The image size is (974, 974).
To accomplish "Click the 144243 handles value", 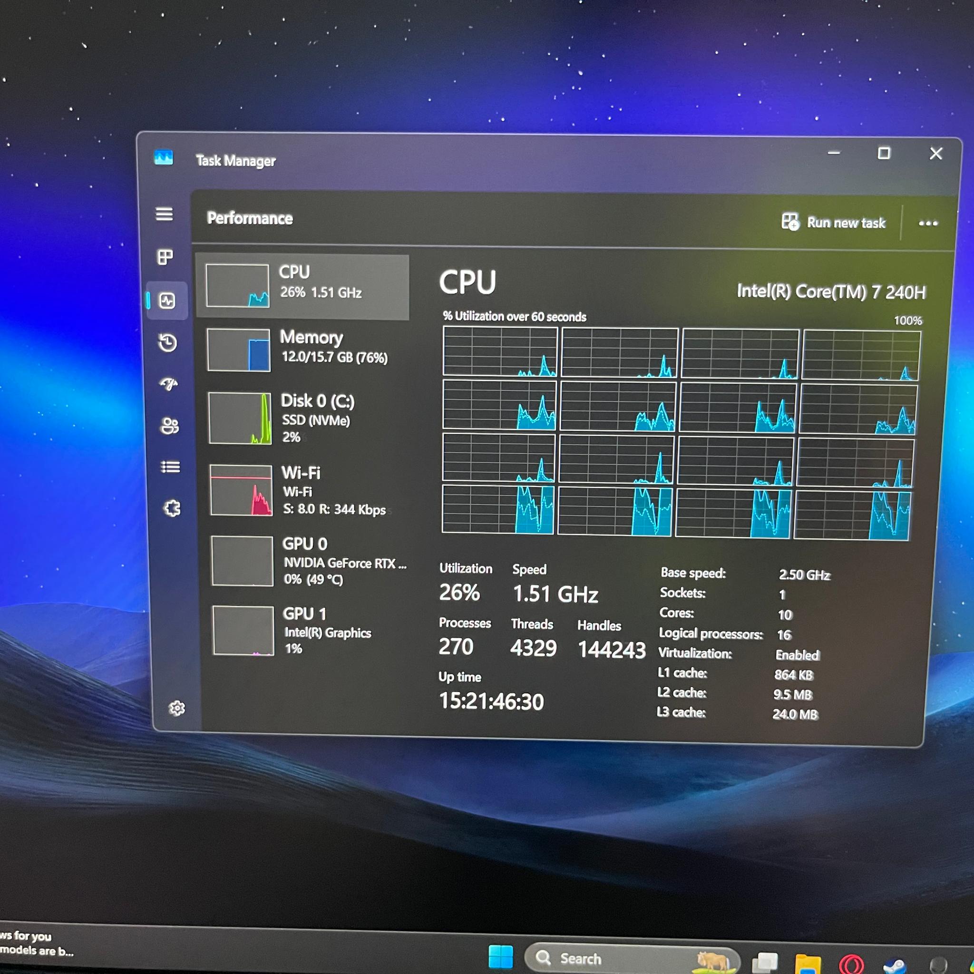I will point(612,650).
